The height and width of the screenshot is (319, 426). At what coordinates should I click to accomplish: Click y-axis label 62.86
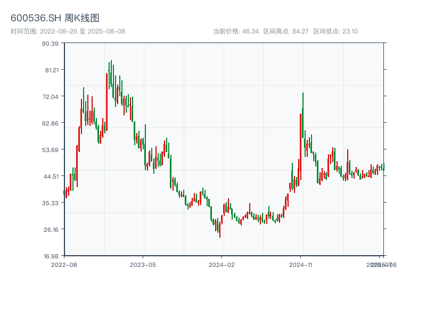coord(50,123)
